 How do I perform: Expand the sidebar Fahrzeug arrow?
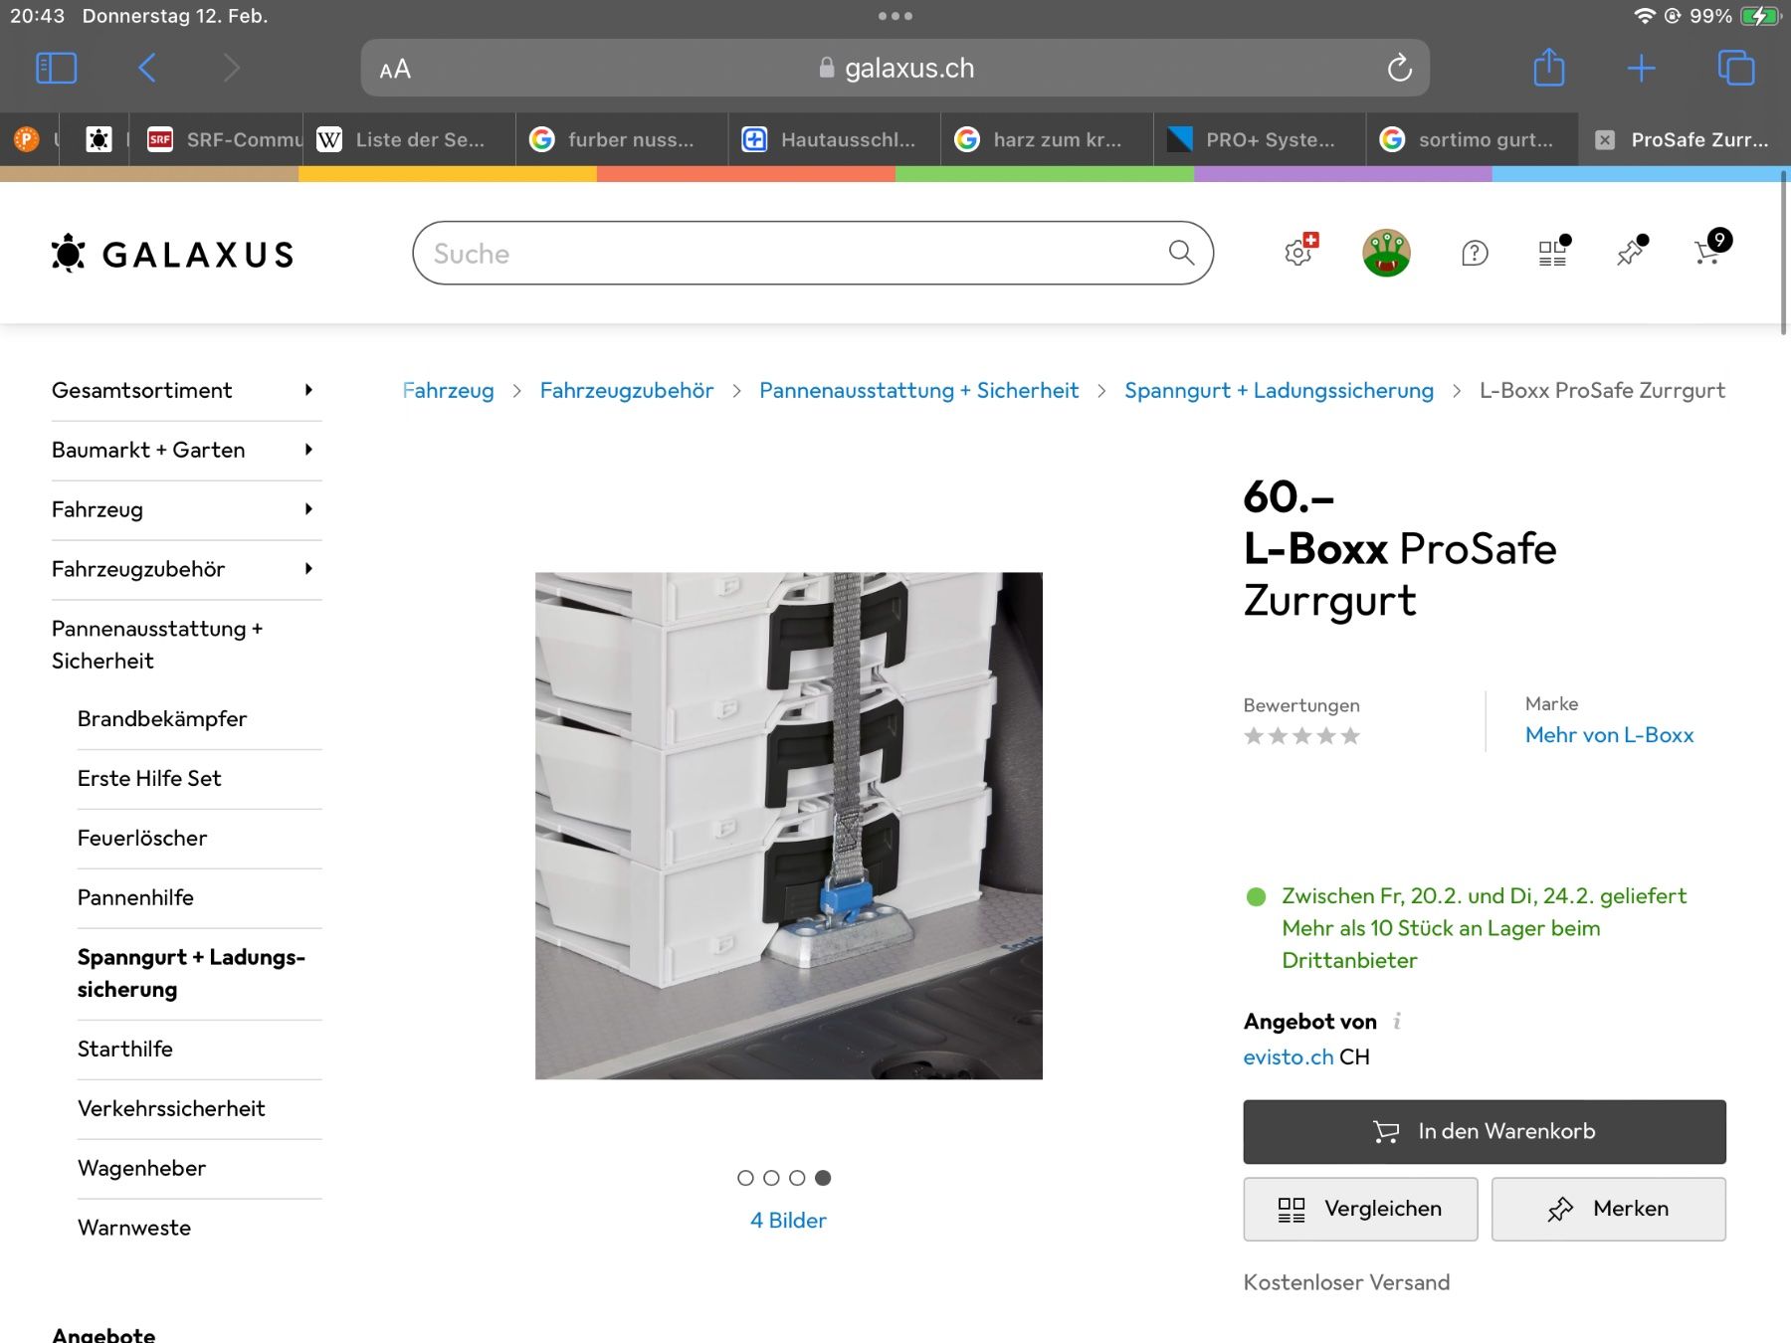(x=308, y=509)
